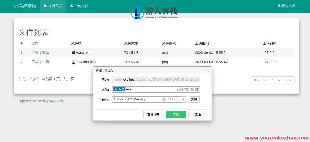This screenshot has width=310, height=142.
Task: Click 下载 for Hash.exe
Action: click(35, 53)
